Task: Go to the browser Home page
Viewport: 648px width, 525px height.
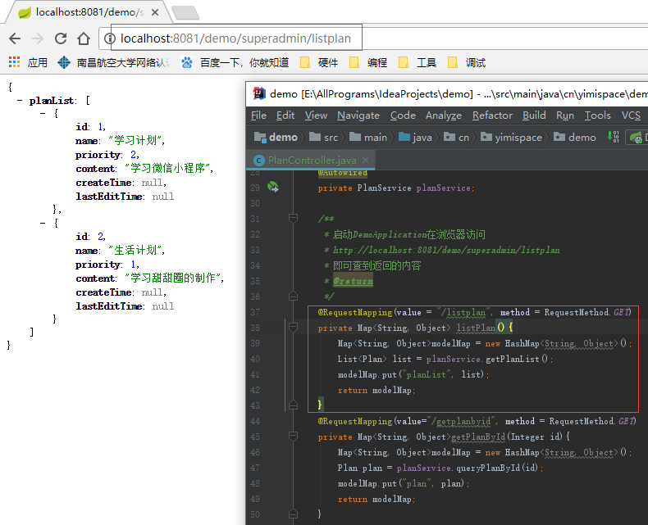Action: (x=84, y=38)
